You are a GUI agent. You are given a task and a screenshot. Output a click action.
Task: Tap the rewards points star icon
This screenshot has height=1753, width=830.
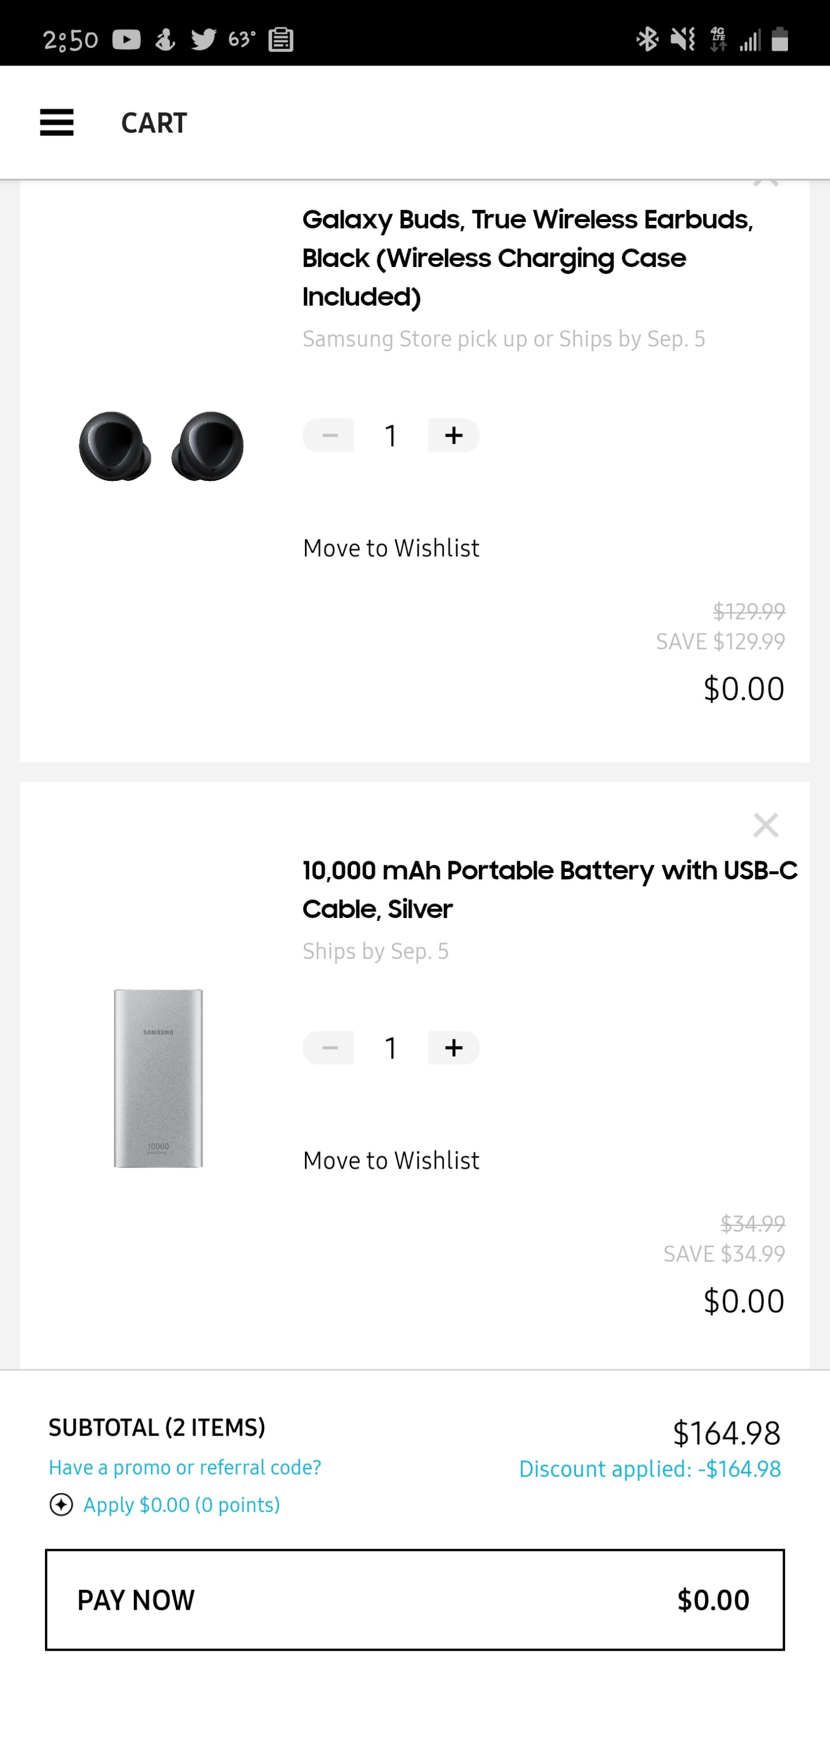pos(61,1505)
